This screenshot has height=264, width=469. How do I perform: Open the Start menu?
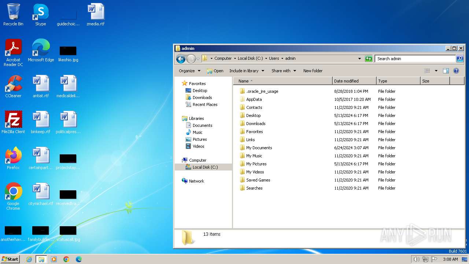coord(10,259)
